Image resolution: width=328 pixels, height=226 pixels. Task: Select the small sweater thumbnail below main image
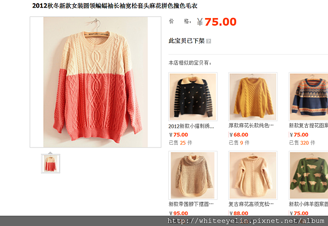50,164
